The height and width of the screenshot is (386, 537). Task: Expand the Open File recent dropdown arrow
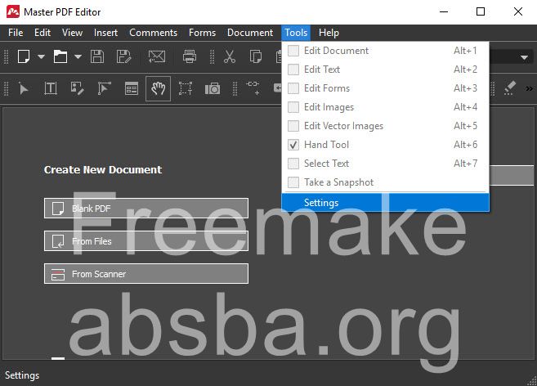coord(78,56)
